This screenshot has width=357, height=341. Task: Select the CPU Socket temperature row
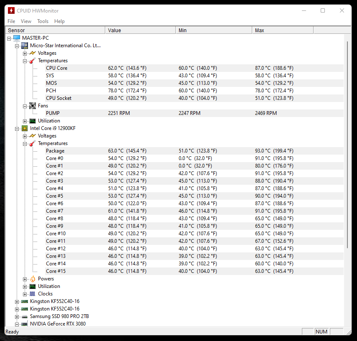point(194,98)
